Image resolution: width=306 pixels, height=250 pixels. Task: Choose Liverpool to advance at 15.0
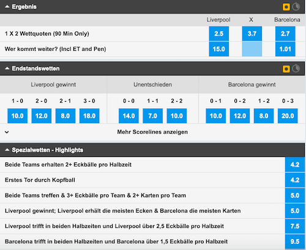click(219, 49)
